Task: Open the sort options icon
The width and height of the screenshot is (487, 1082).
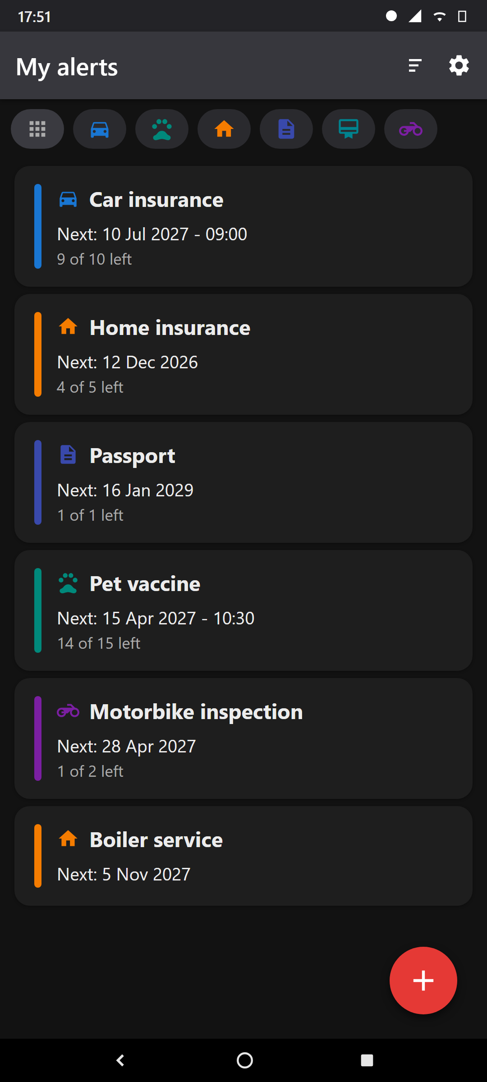Action: click(x=415, y=65)
